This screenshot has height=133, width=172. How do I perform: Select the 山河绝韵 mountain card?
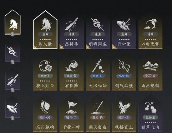[x=150, y=73]
